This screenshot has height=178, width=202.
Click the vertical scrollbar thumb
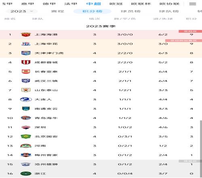pos(201,149)
